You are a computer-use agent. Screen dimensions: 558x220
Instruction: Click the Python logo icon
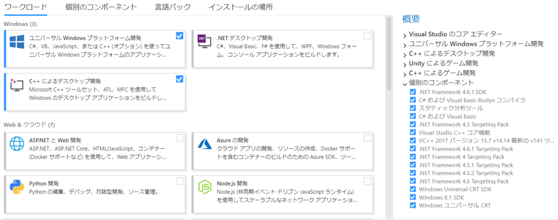(17, 187)
